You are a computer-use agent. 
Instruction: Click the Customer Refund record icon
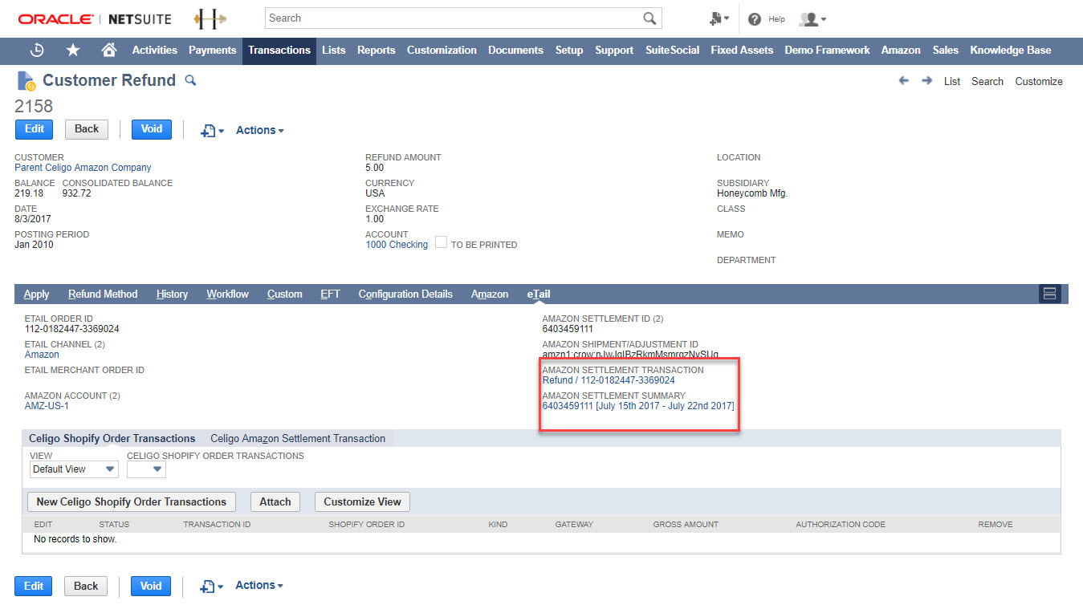pos(26,81)
